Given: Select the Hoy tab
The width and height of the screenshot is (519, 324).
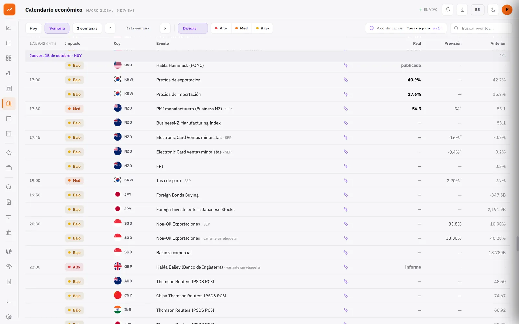Looking at the screenshot, I should pos(33,28).
